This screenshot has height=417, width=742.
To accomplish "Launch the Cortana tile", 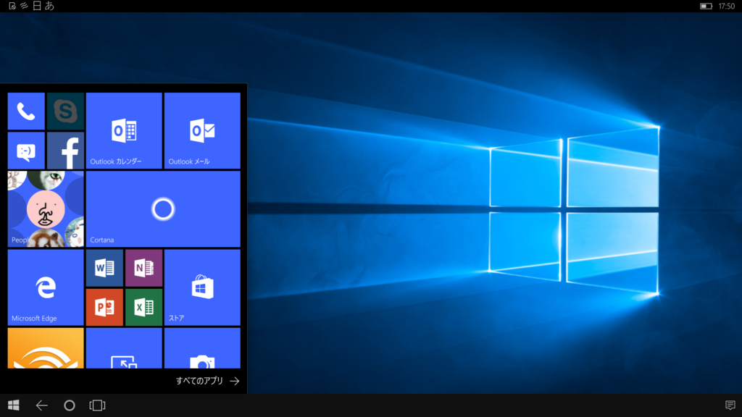I will (163, 209).
